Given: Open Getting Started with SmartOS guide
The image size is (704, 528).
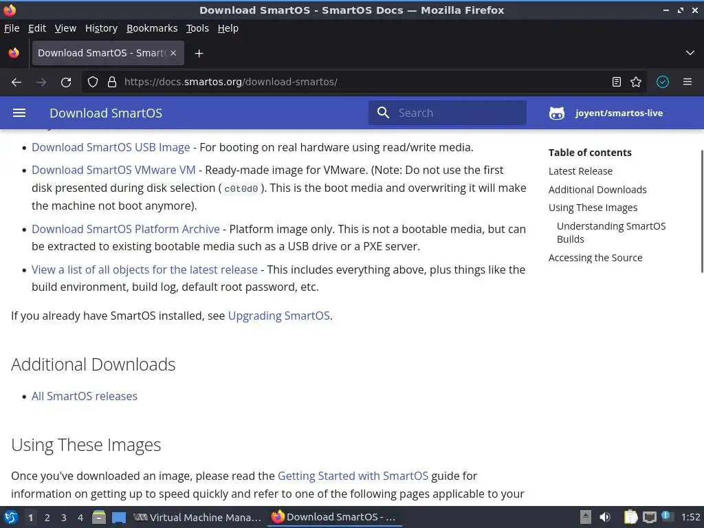Looking at the screenshot, I should pyautogui.click(x=353, y=476).
